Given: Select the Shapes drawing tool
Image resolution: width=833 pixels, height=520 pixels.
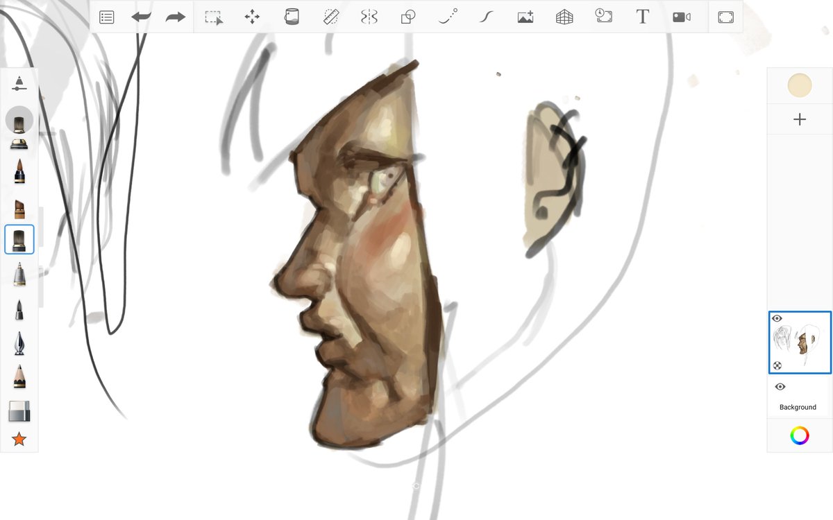Looking at the screenshot, I should tap(407, 17).
